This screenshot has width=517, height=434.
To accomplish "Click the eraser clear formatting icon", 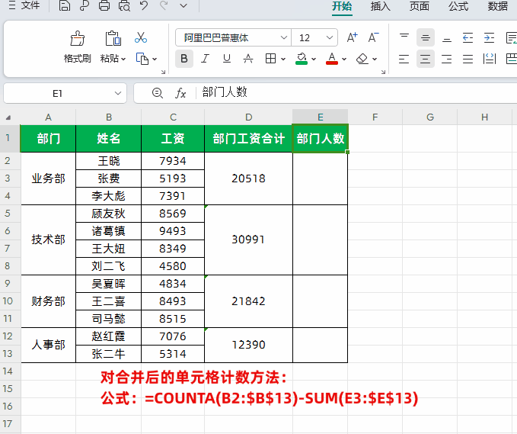I will click(362, 59).
